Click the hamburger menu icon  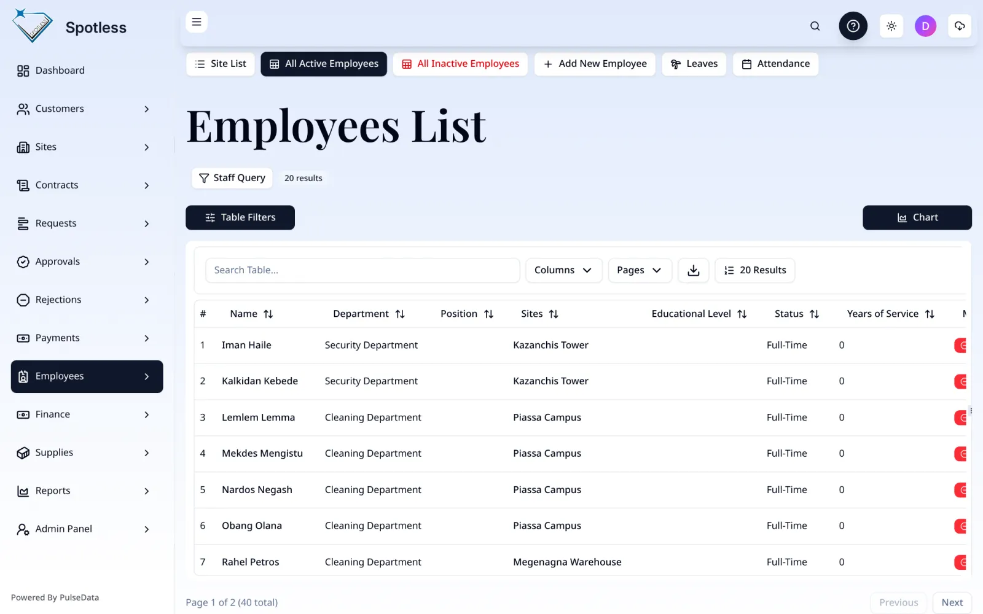click(x=197, y=22)
